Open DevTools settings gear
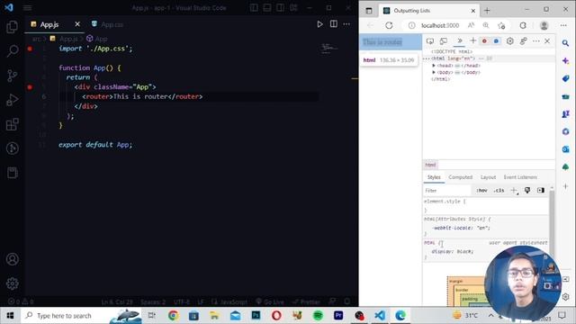This screenshot has width=576, height=324. (510, 41)
